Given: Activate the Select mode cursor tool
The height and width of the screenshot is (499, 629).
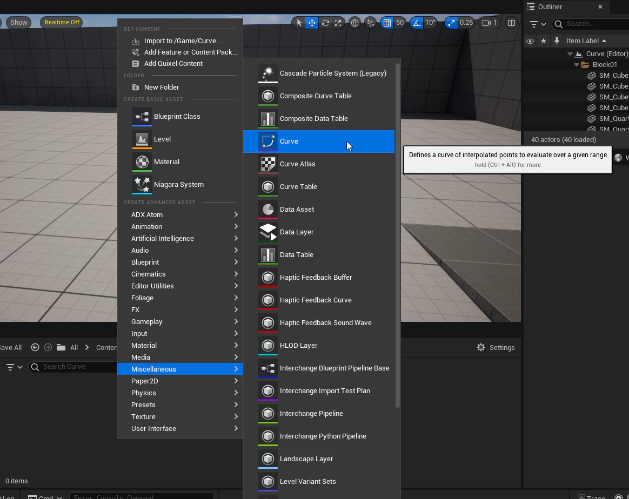Looking at the screenshot, I should click(299, 23).
